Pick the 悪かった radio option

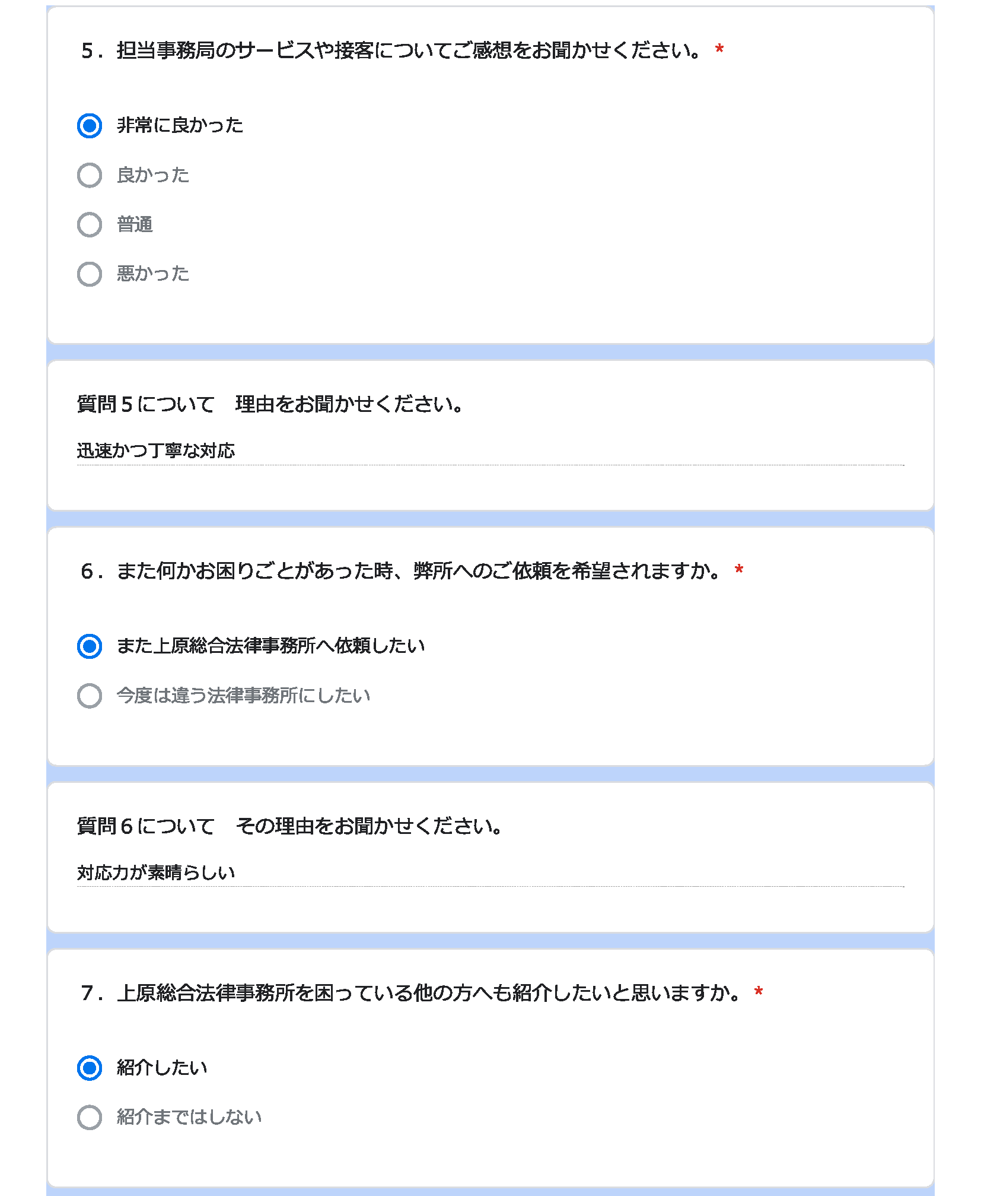coord(90,274)
